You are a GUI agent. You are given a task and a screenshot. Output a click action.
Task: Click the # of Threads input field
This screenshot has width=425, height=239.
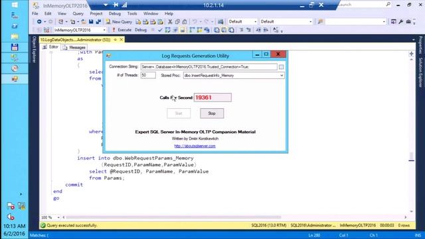click(148, 75)
